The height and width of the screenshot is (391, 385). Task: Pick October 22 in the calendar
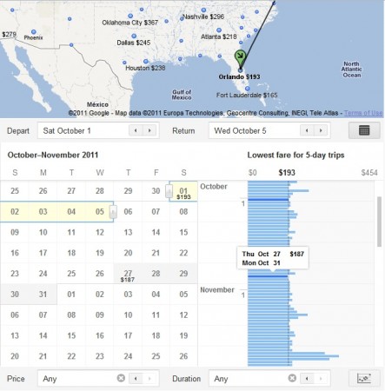tap(183, 253)
